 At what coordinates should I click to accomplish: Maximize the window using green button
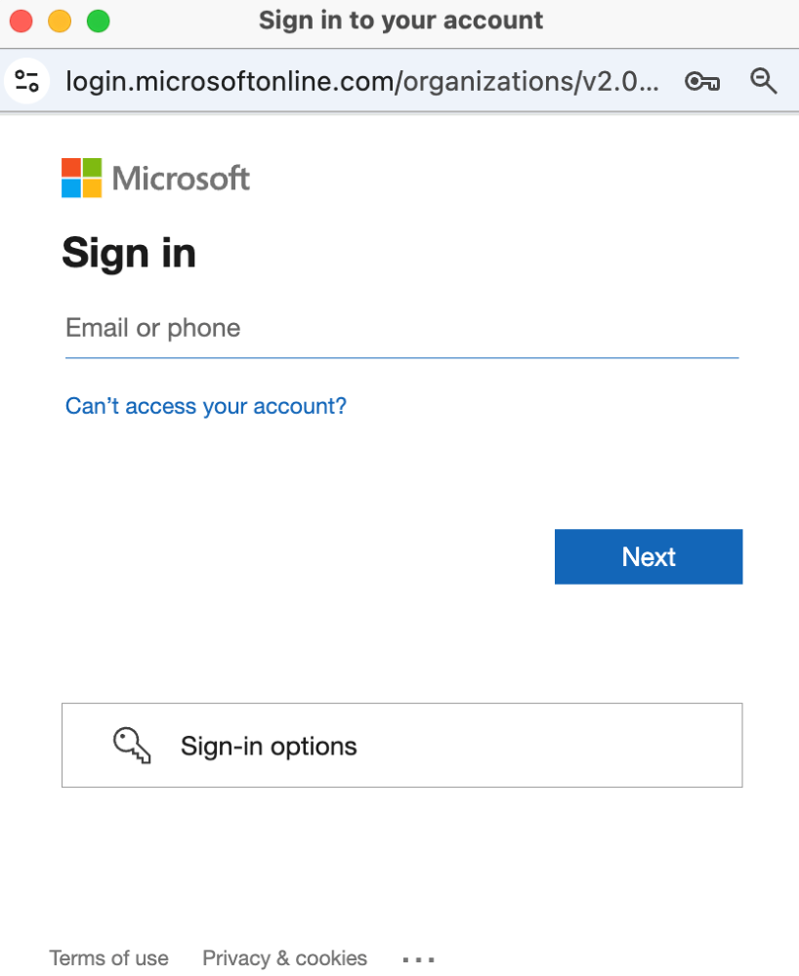point(98,20)
